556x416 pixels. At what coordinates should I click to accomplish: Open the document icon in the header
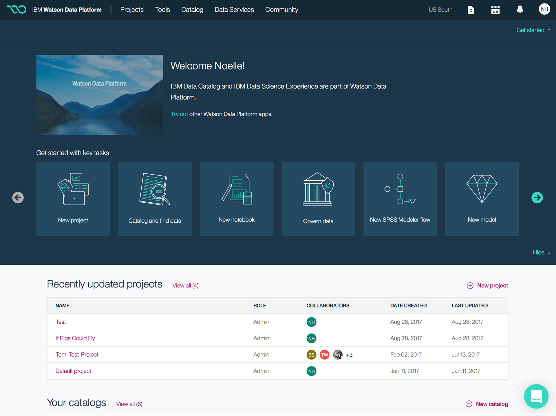pos(471,10)
